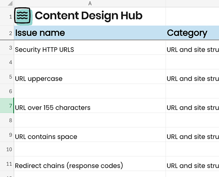
Task: Click empty cell A4 below Security HTTP URLS
Action: [x=90, y=62]
